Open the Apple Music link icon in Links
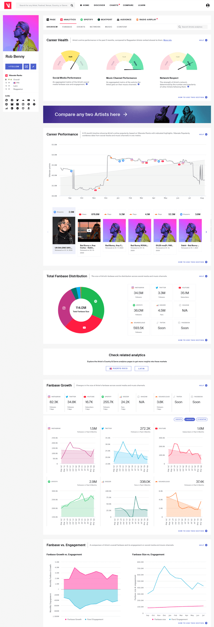 (x=17, y=104)
